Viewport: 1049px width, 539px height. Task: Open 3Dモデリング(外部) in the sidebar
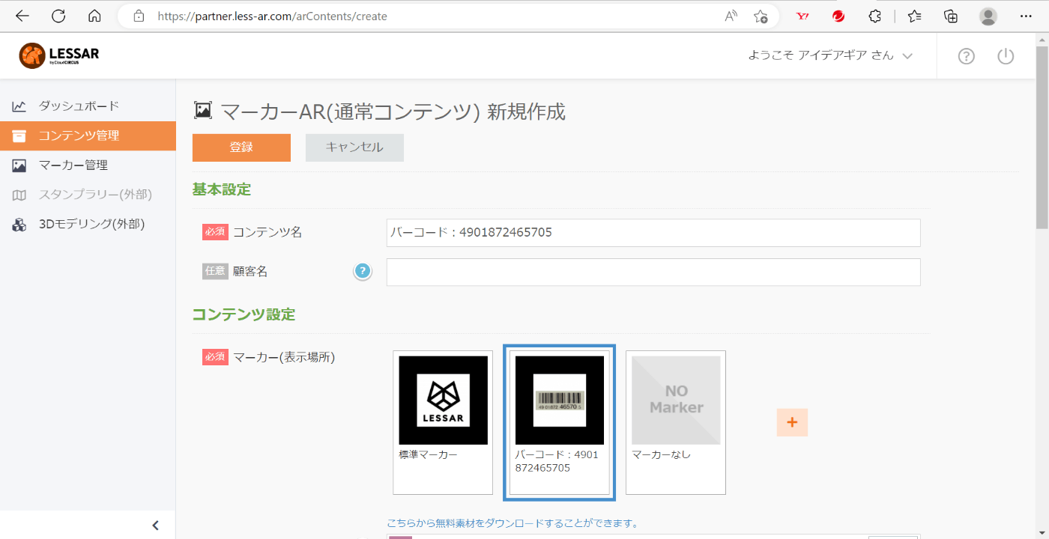(88, 224)
